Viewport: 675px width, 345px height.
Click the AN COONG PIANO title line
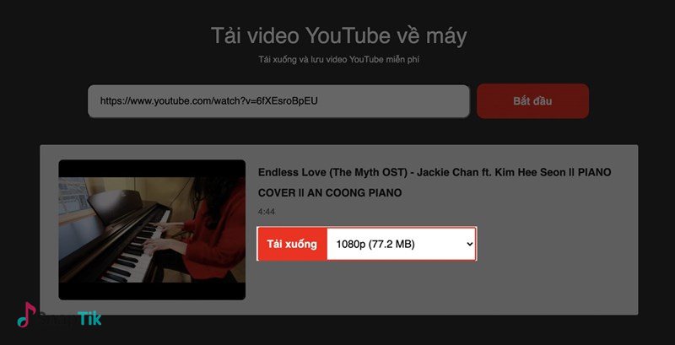click(x=330, y=192)
